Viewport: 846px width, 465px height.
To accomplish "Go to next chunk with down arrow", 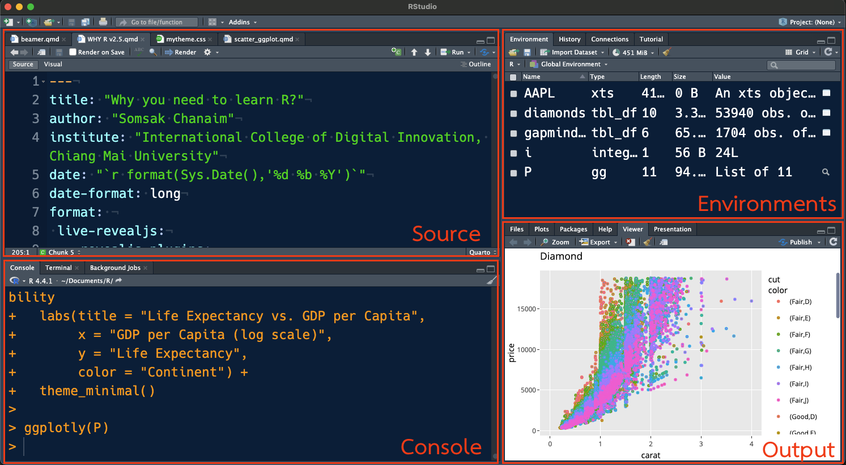I will 428,52.
